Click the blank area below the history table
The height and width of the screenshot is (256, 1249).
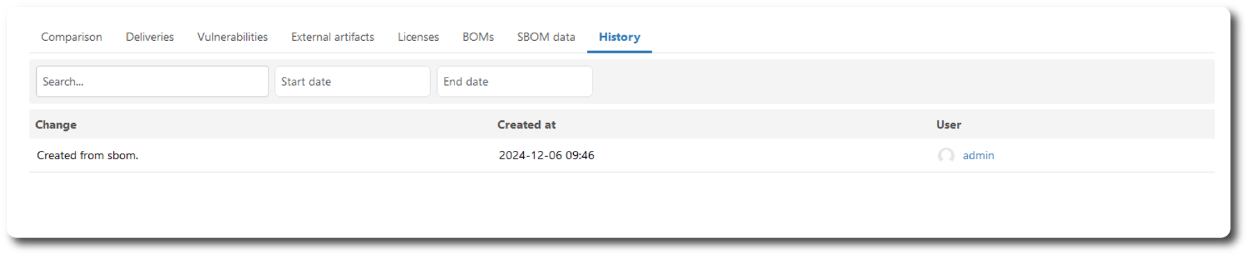(x=621, y=204)
